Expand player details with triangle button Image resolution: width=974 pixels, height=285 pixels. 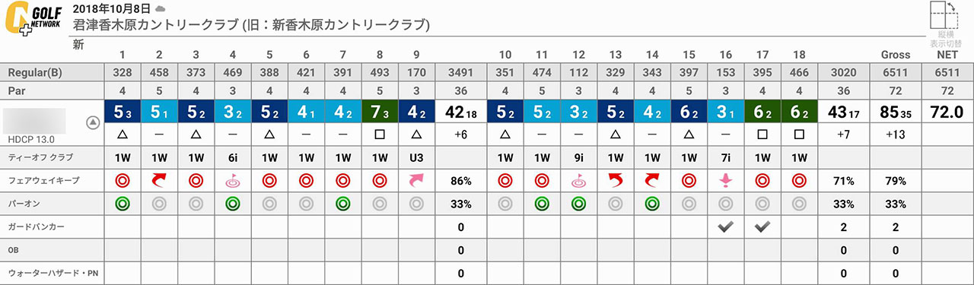point(93,122)
